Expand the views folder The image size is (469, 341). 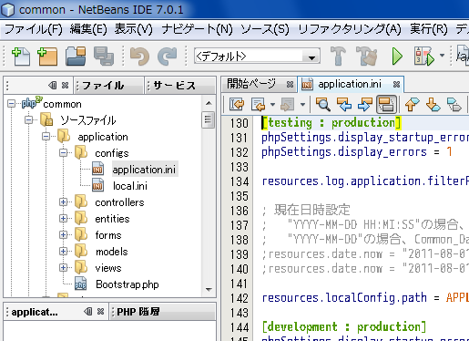[x=64, y=268]
